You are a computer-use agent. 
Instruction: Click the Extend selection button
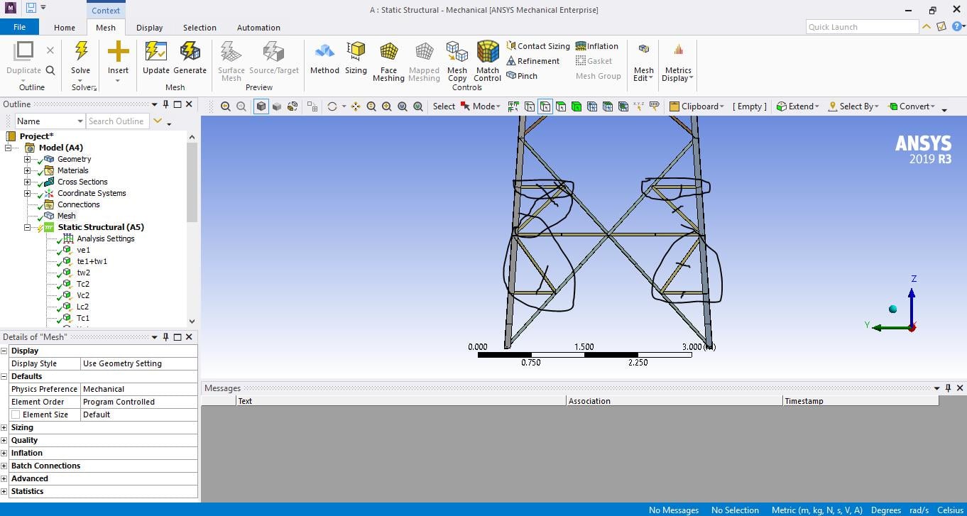tap(797, 106)
